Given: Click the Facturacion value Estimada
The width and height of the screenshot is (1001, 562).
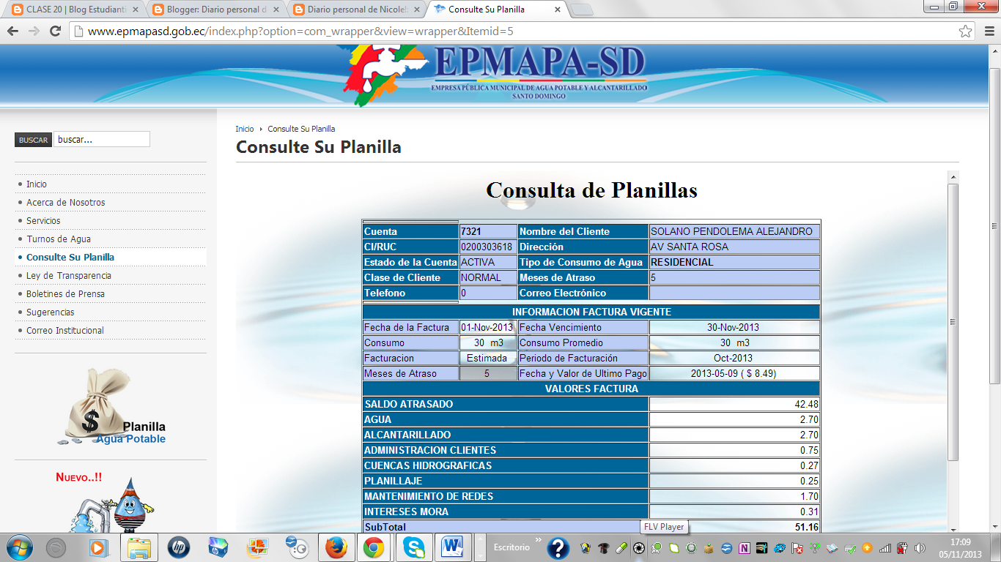Looking at the screenshot, I should click(x=488, y=358).
